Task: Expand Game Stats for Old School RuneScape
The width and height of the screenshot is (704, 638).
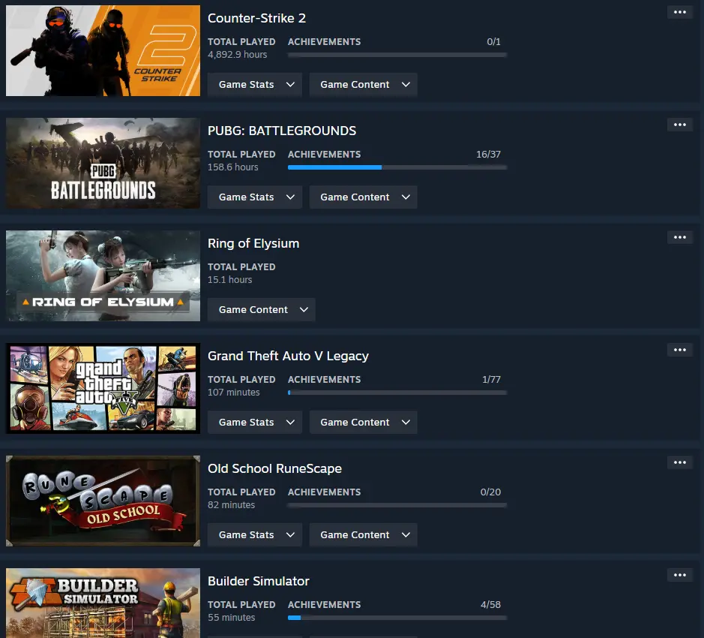Action: [x=255, y=535]
